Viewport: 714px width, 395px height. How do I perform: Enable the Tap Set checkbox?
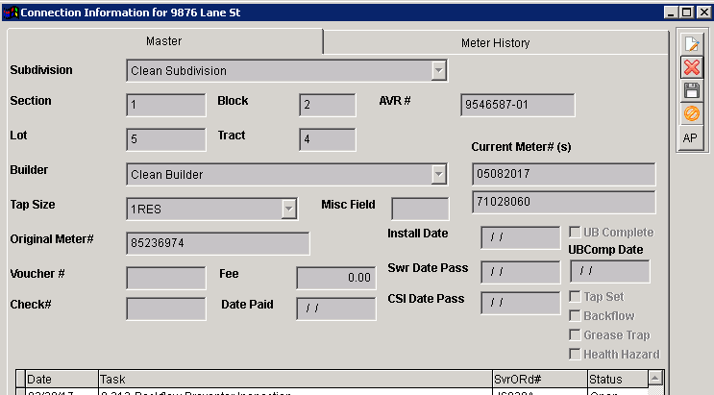575,297
